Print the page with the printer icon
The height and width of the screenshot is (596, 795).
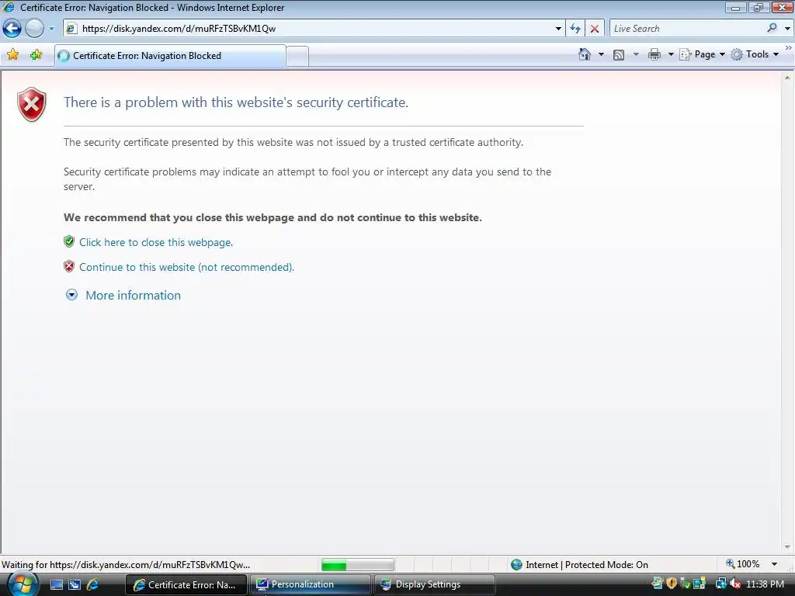(x=654, y=54)
